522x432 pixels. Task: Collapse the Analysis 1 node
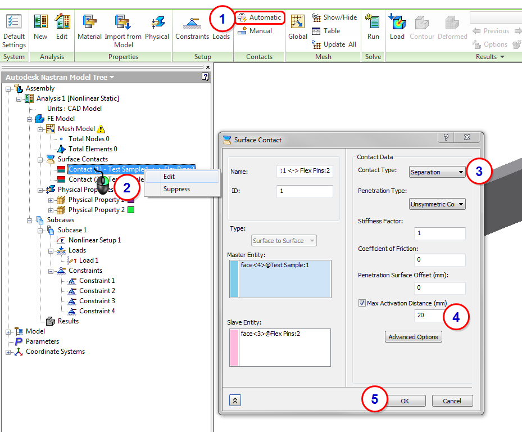click(19, 98)
